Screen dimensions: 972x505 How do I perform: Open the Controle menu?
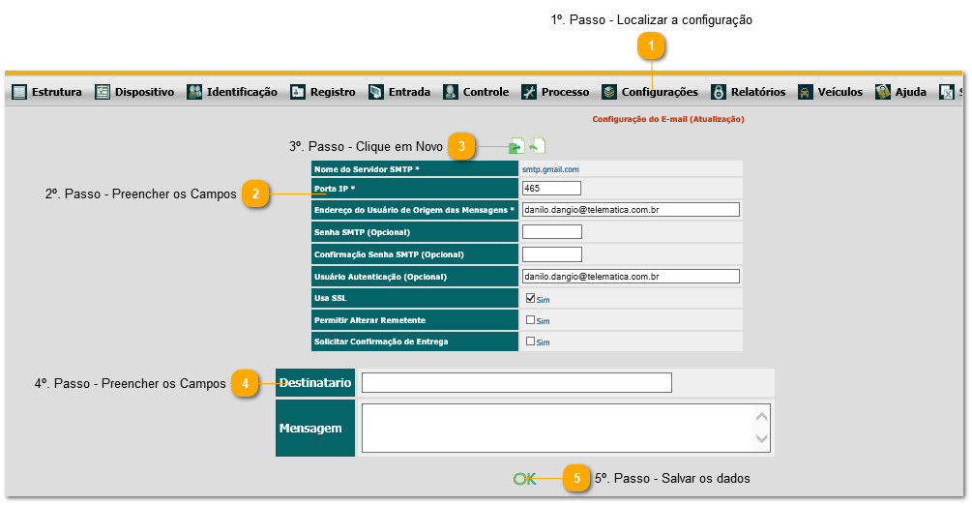click(476, 92)
